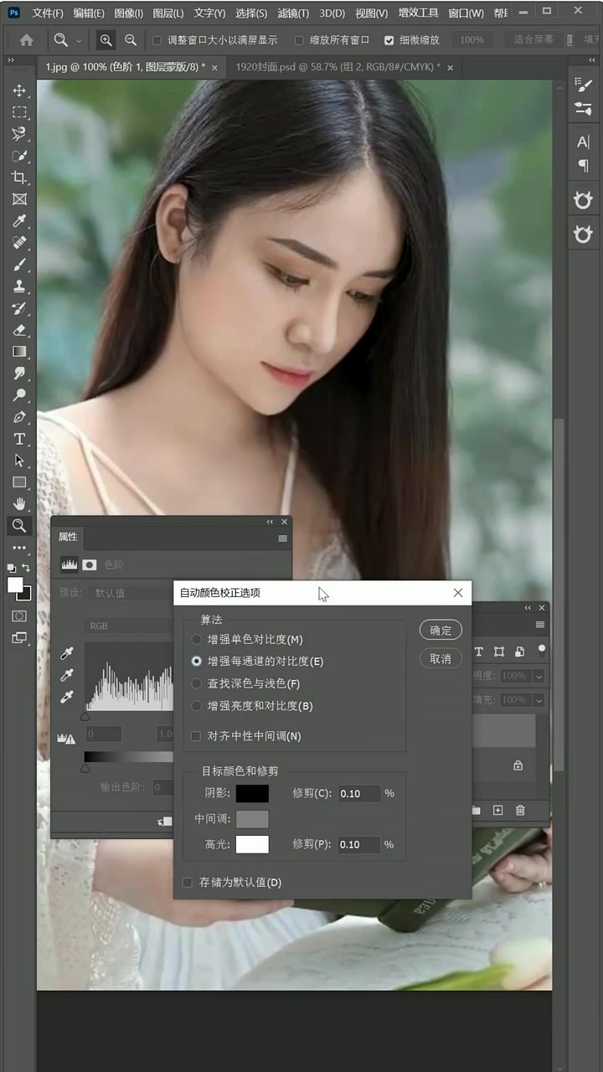This screenshot has height=1072, width=603.
Task: Open the Paragraph panel icon on right dock
Action: click(x=584, y=166)
